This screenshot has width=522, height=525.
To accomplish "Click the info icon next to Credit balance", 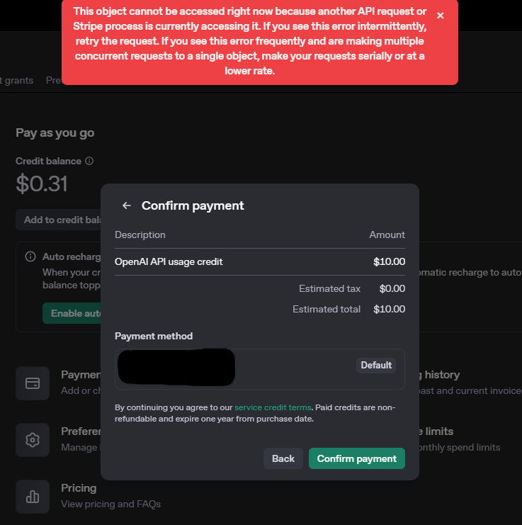I will (x=89, y=161).
